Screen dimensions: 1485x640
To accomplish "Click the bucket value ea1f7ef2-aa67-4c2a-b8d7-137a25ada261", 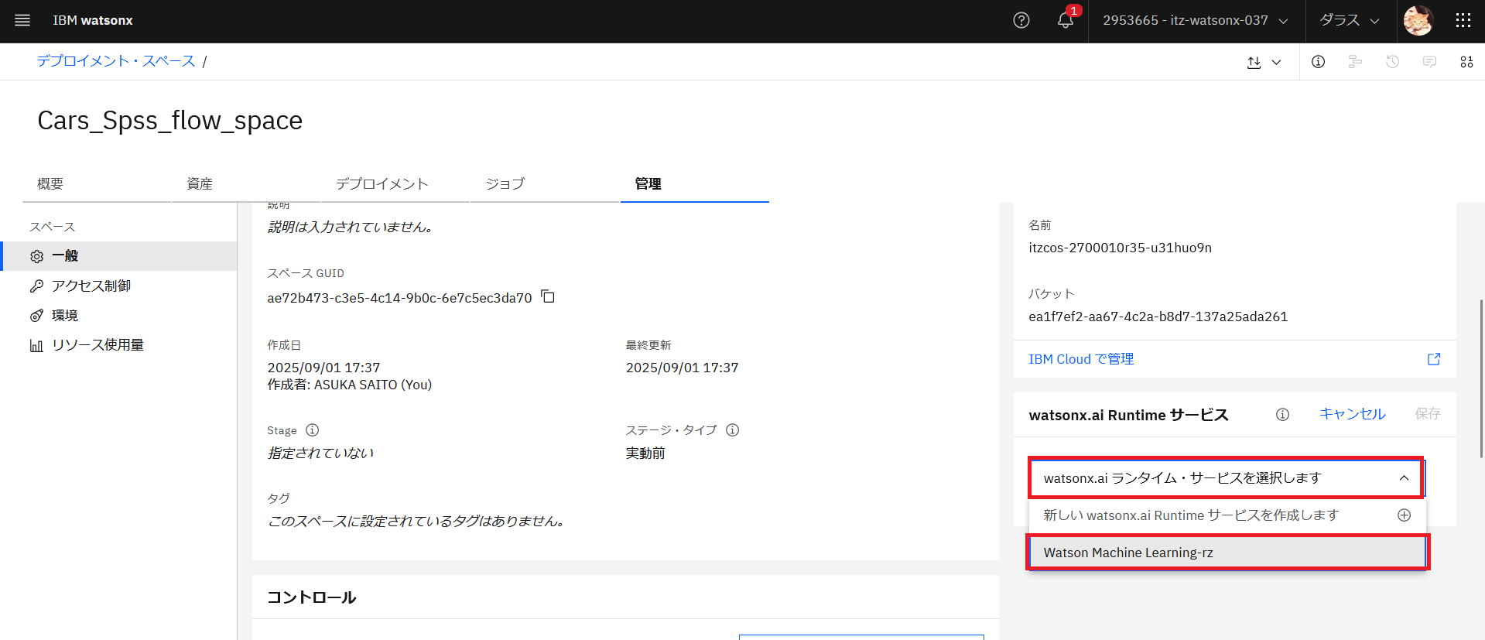I will click(x=1158, y=317).
